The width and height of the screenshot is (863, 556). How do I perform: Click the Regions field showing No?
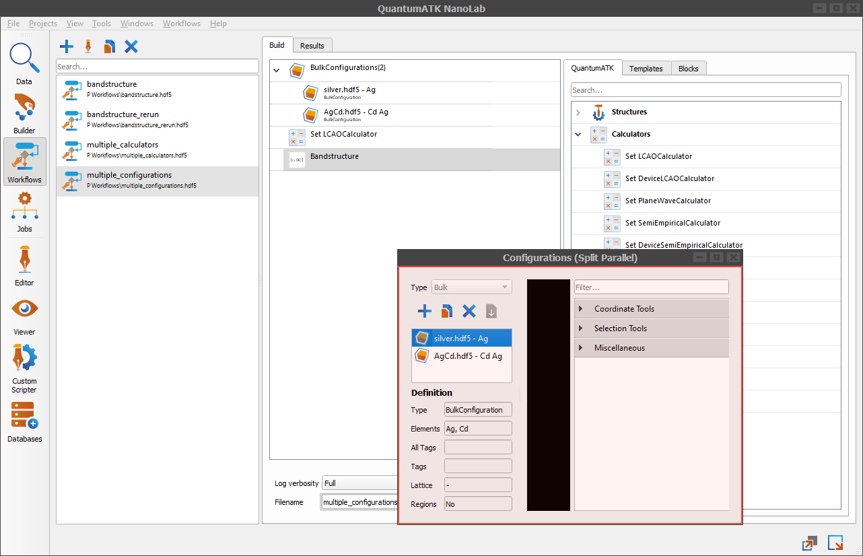[478, 504]
